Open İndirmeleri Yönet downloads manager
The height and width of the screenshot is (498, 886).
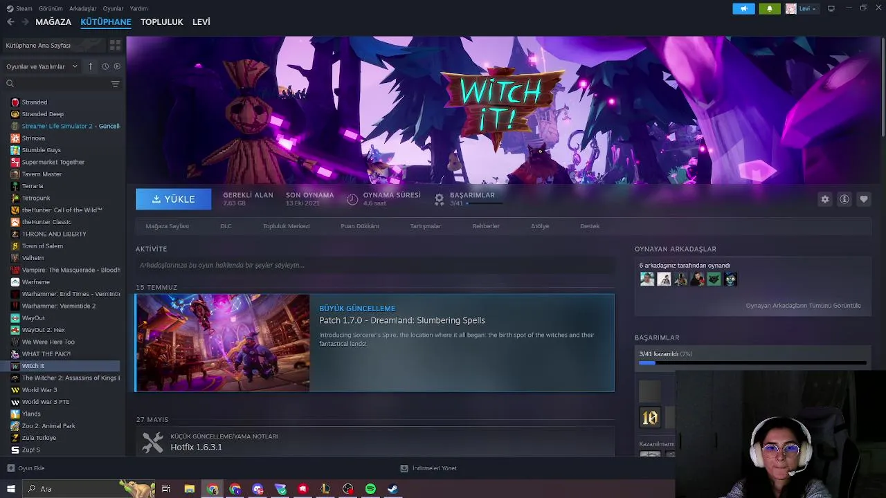[x=429, y=468]
